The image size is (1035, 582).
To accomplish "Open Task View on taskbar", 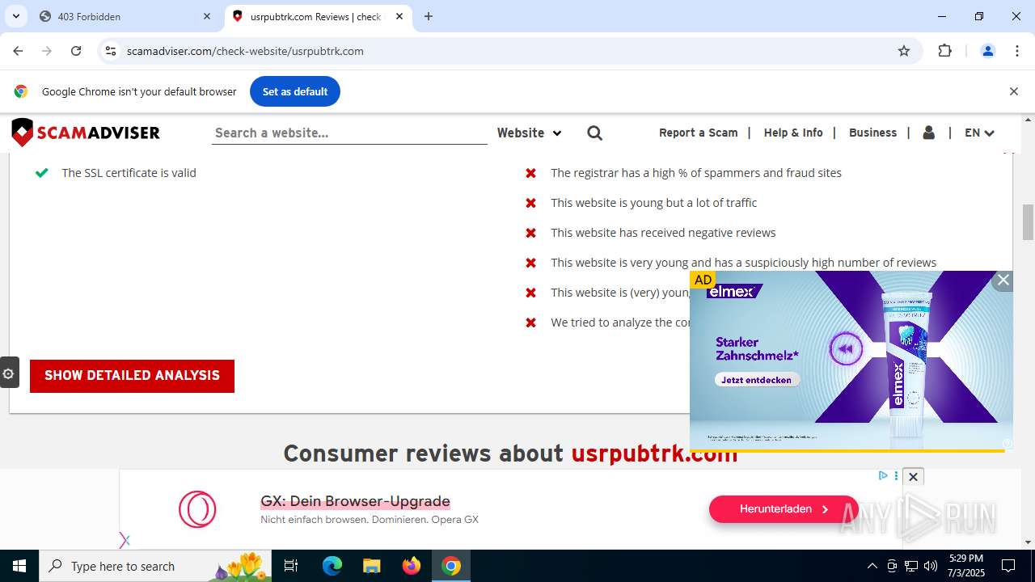I will pyautogui.click(x=291, y=566).
